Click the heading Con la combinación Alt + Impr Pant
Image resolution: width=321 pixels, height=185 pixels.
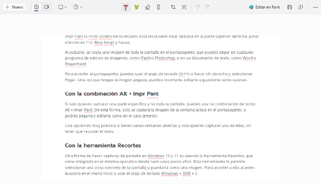pyautogui.click(x=112, y=94)
